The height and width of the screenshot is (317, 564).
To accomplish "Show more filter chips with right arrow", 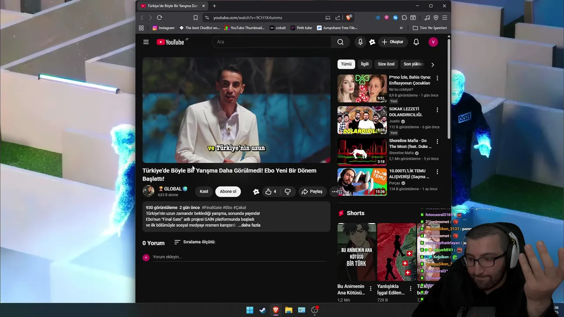I will tap(432, 64).
